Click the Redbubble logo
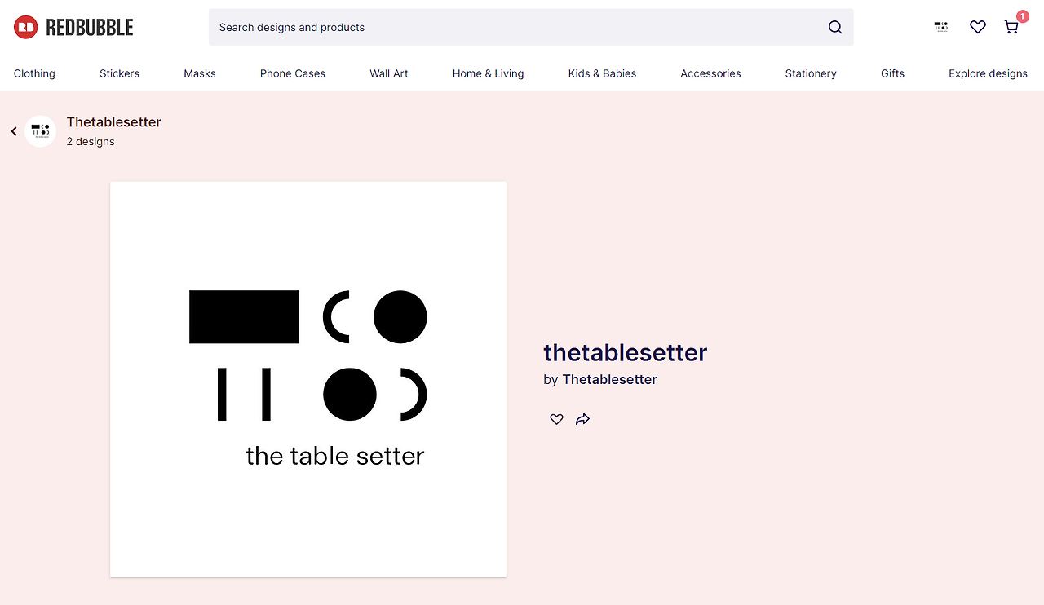The width and height of the screenshot is (1044, 605). click(x=73, y=27)
